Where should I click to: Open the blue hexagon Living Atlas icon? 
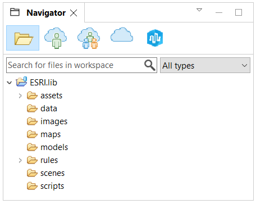tap(155, 38)
